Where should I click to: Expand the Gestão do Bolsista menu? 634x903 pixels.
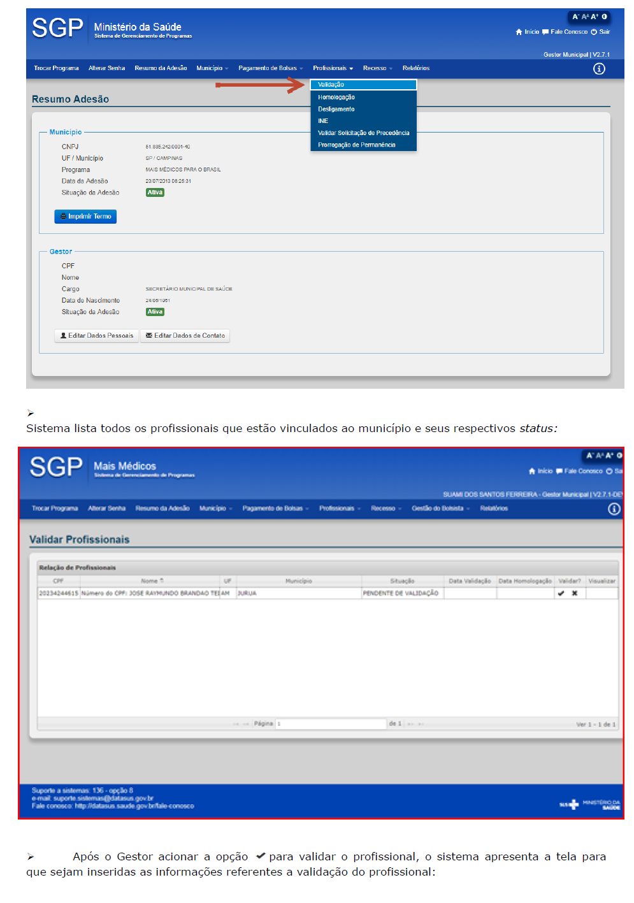tap(441, 509)
